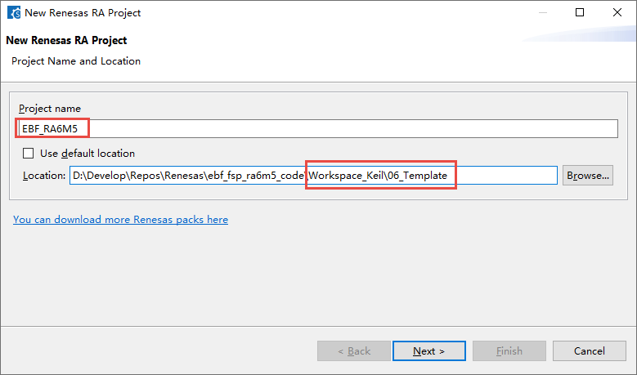Click inside the Location path field

(x=313, y=176)
